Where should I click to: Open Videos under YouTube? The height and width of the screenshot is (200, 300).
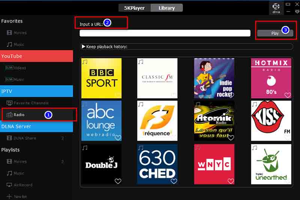[20, 68]
